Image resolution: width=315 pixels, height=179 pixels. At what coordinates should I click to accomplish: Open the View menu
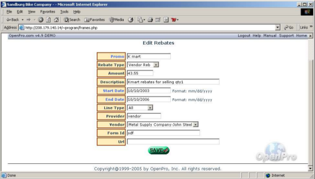(31, 12)
